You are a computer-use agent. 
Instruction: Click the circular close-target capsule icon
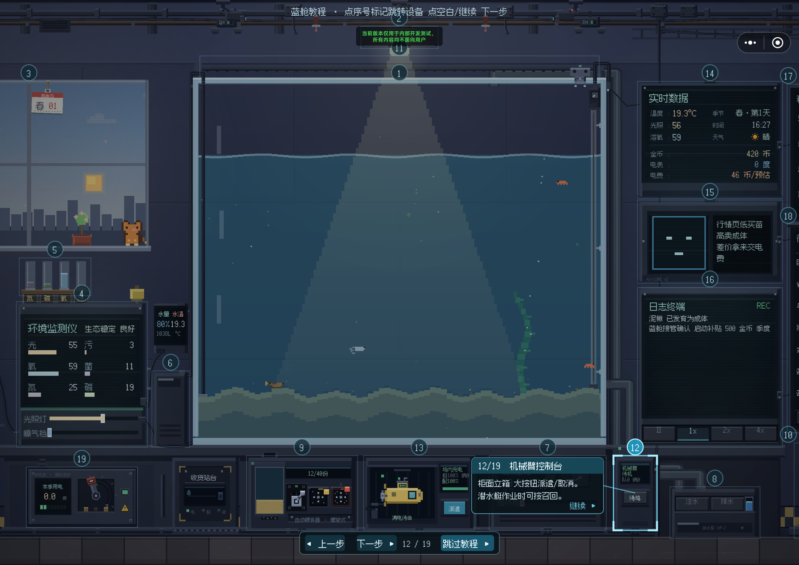pyautogui.click(x=777, y=42)
